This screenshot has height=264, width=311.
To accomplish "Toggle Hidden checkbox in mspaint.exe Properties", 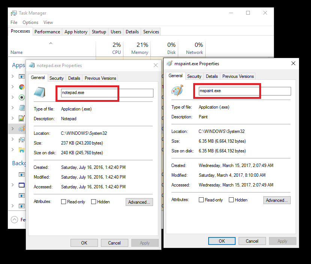I will tap(231, 200).
